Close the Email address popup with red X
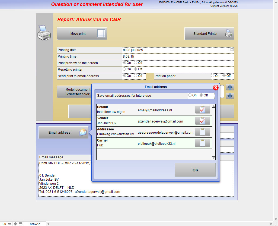Image resolution: width=278 pixels, height=226 pixels. pyautogui.click(x=216, y=87)
